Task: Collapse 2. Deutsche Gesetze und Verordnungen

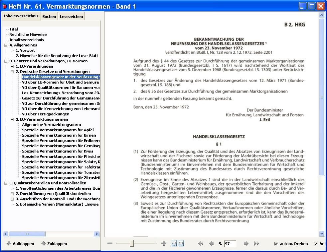Action: point(12,72)
